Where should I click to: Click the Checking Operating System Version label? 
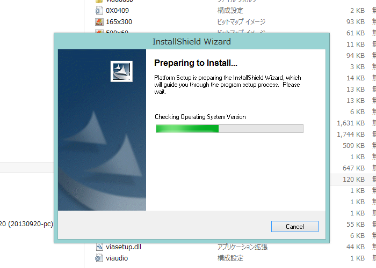[x=200, y=117]
